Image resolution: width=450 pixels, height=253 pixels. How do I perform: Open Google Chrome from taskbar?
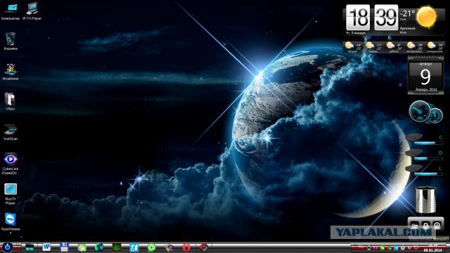tap(204, 247)
